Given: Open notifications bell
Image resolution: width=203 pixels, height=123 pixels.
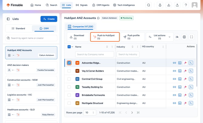Looking at the screenshot, I should 160,5.
